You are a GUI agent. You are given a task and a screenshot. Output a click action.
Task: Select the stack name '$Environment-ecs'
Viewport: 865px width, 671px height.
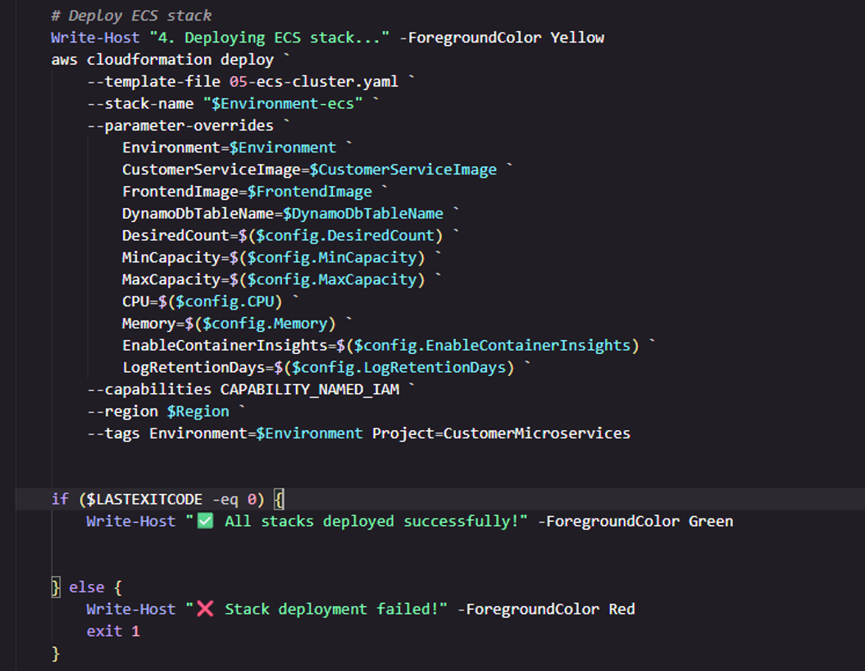pyautogui.click(x=283, y=103)
